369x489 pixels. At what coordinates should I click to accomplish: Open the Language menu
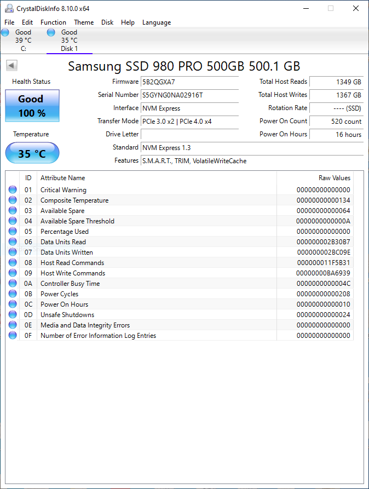(157, 22)
